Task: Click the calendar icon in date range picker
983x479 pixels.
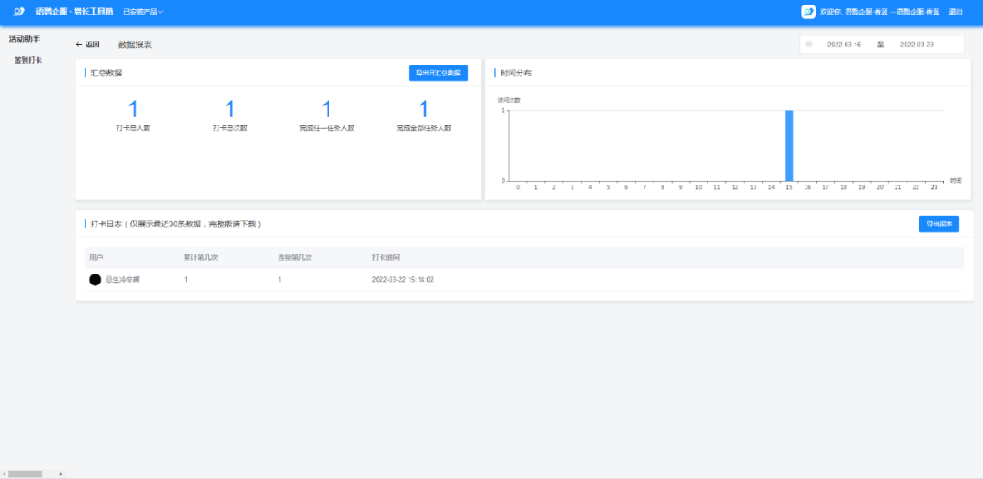Action: pos(808,45)
